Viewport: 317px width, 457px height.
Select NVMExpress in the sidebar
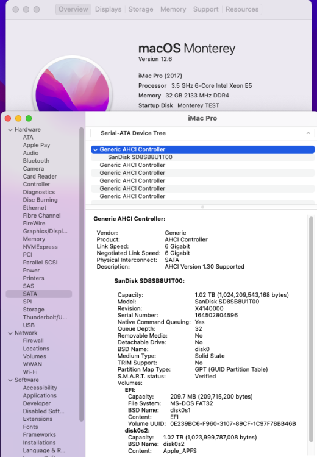point(40,247)
